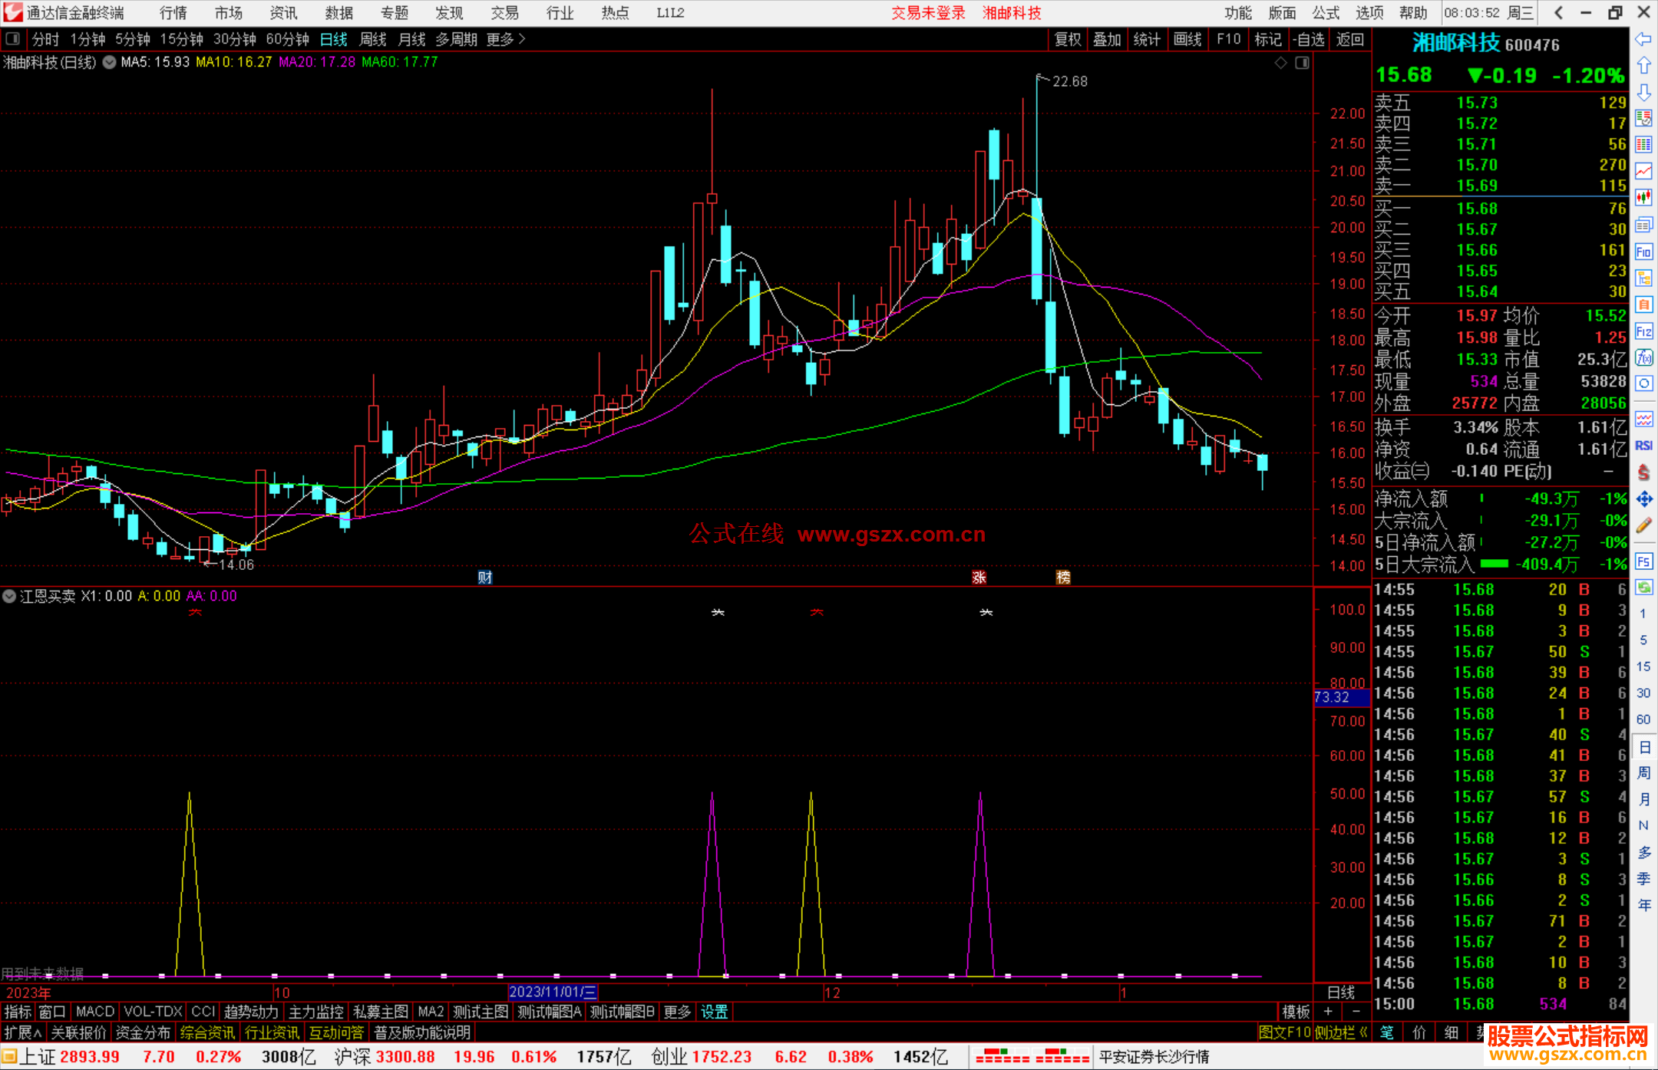The image size is (1658, 1070).
Task: Collapse the 侧边栏 sidebar chevron
Action: [x=1363, y=1032]
